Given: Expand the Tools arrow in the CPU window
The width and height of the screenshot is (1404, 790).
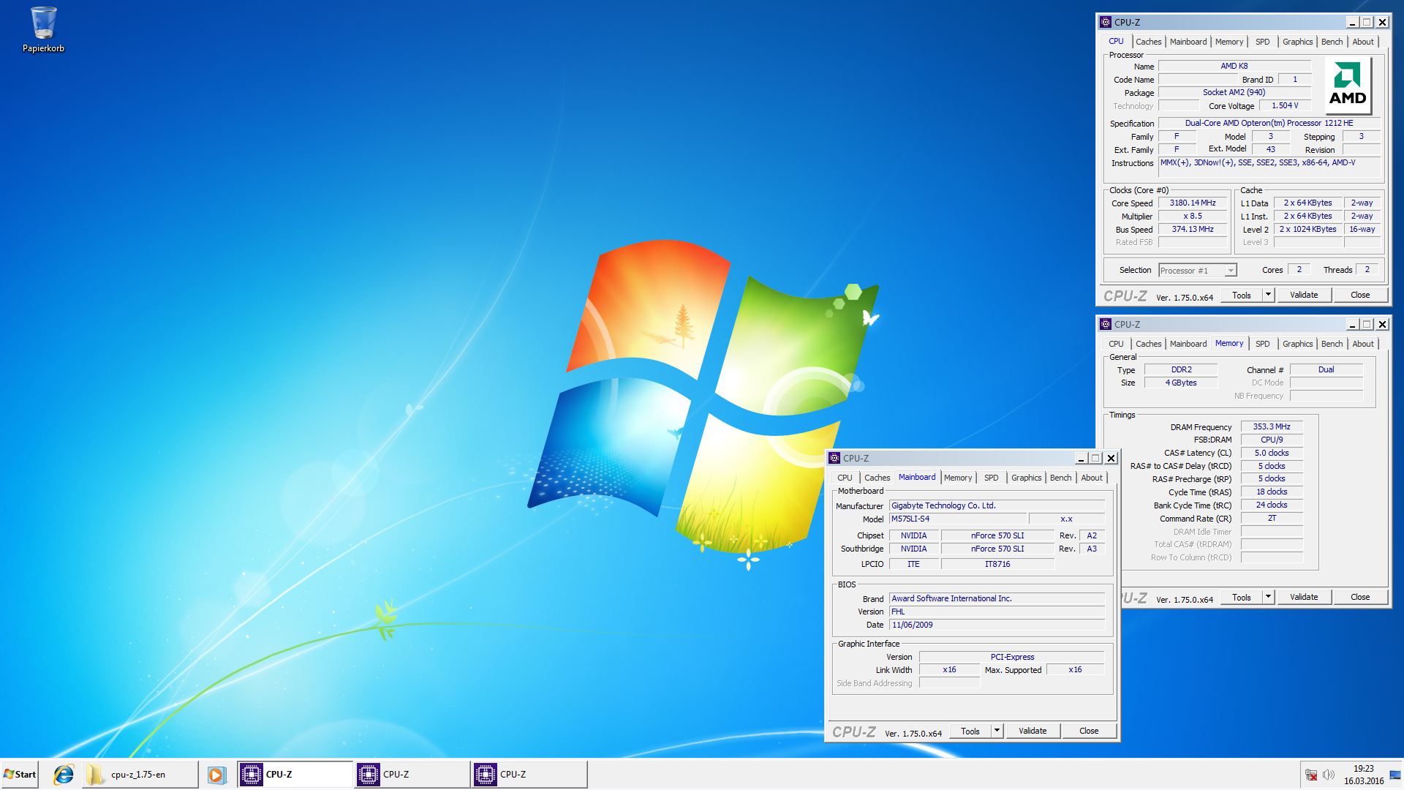Looking at the screenshot, I should pyautogui.click(x=1269, y=295).
